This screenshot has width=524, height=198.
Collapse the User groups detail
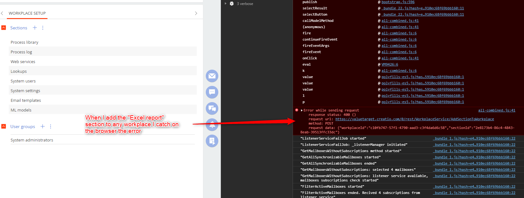coord(4,126)
